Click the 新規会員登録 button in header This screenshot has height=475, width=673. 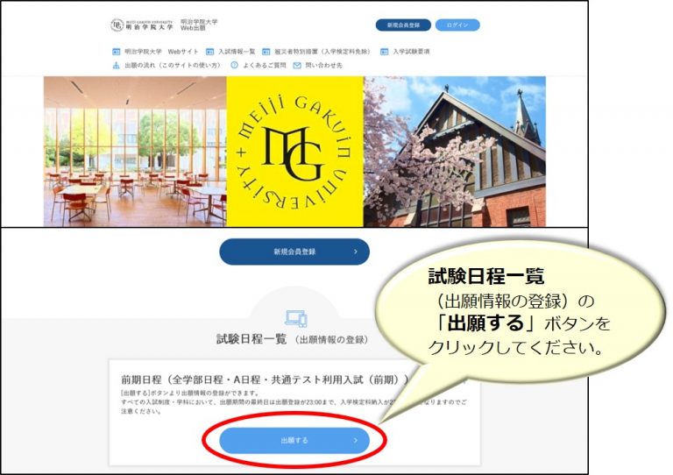coord(403,25)
